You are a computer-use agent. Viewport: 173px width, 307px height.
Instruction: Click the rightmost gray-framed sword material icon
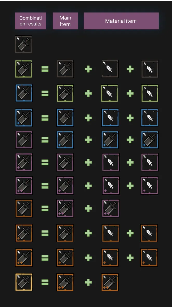150,69
